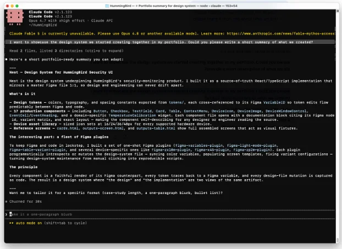This screenshot has height=249, width=342.
Task: Minimize the terminal using the yellow button
Action: click(x=12, y=6)
